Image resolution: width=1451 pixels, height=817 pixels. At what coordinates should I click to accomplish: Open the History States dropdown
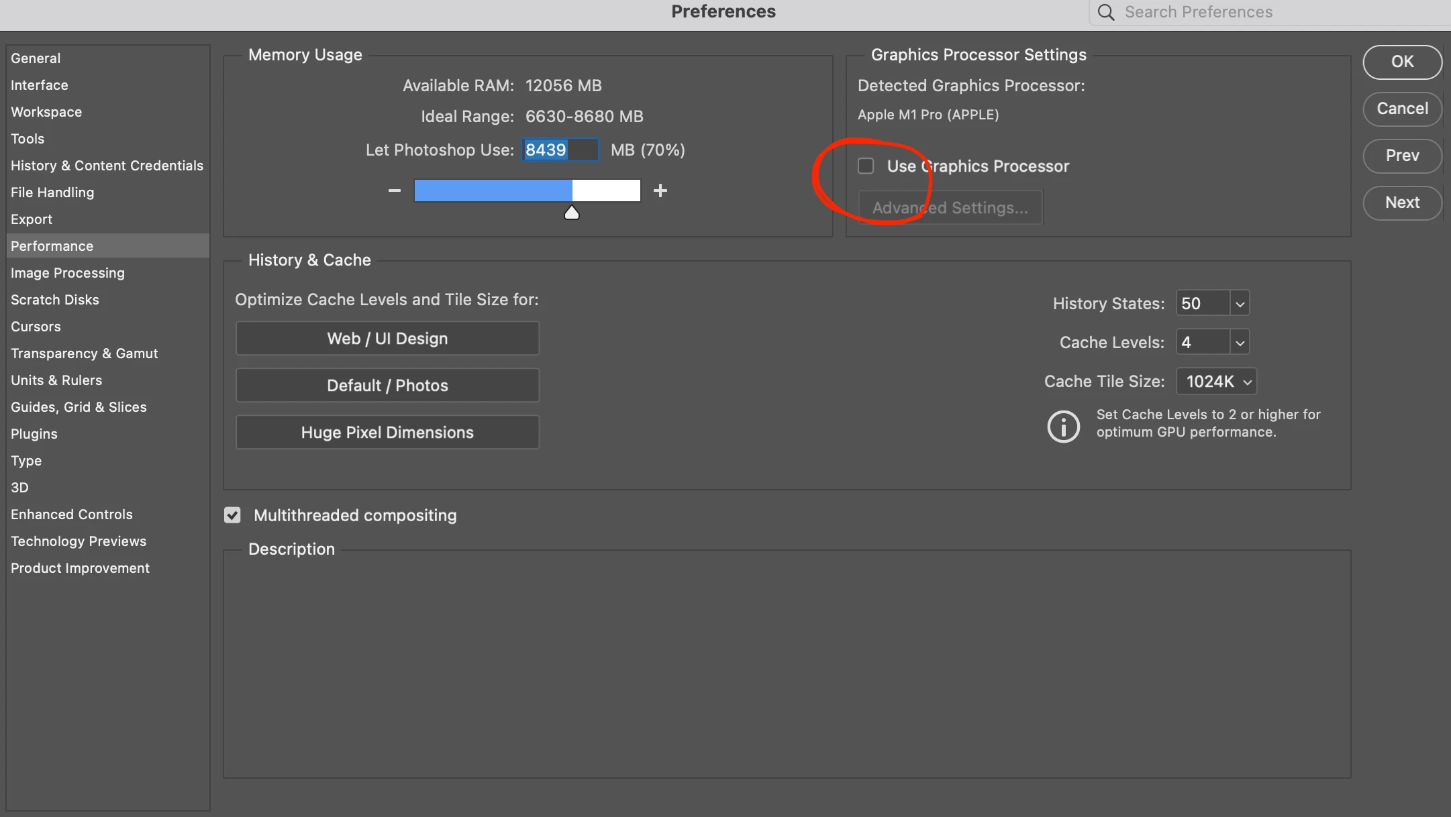coord(1240,304)
